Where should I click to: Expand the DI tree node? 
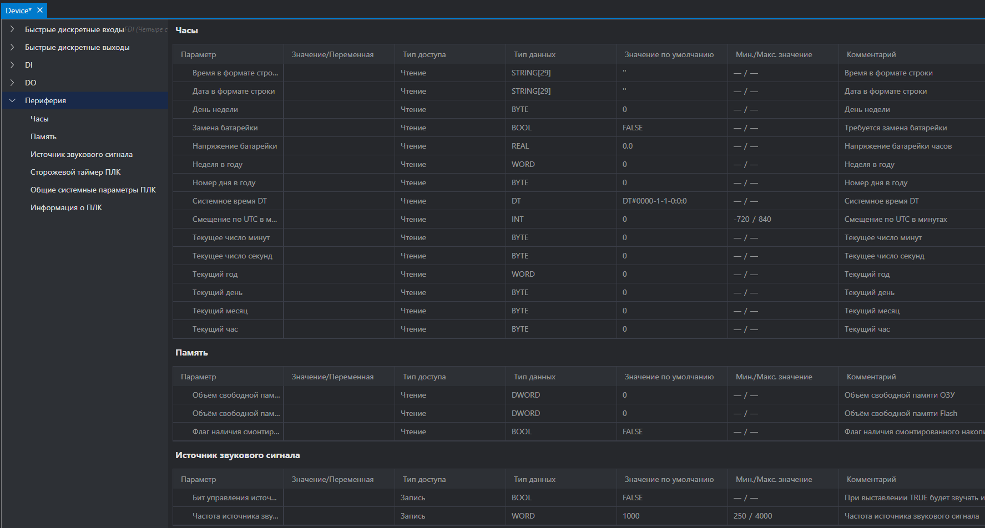tap(12, 65)
